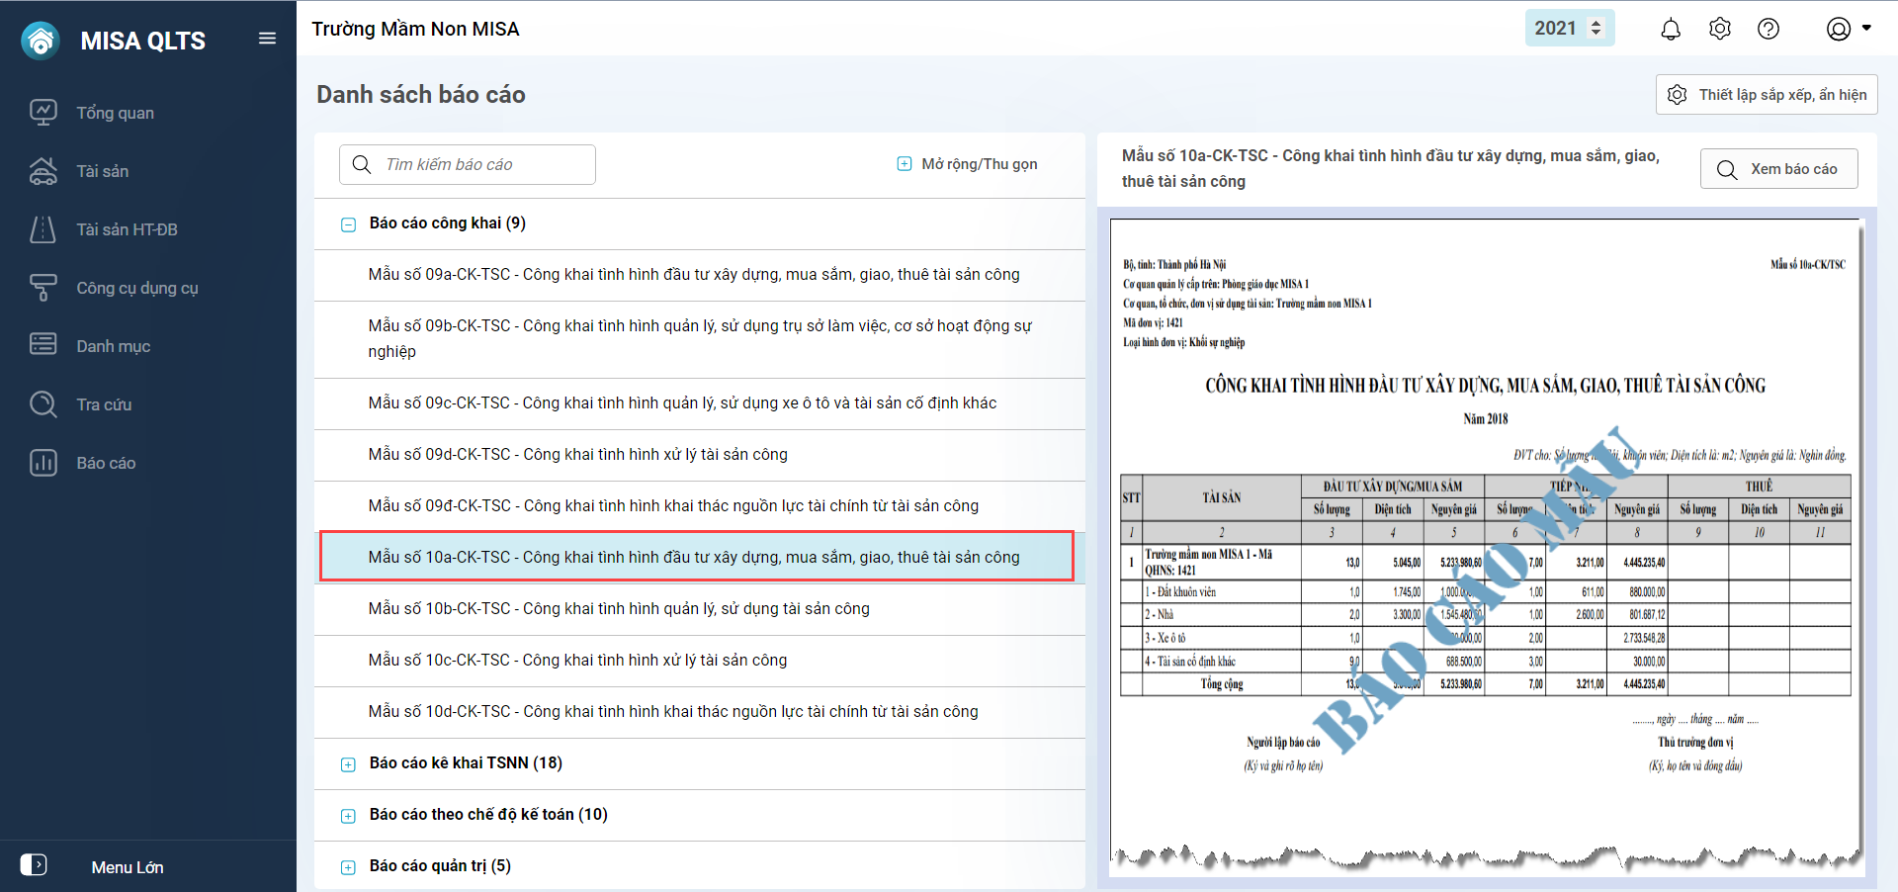Open Công cụ dụng cụ tools icon
This screenshot has width=1898, height=892.
(43, 288)
